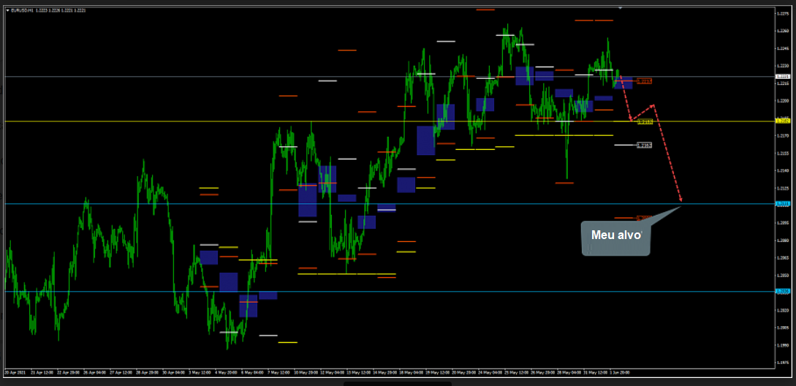Select the rightmost blue rectangle under the current price
The width and height of the screenshot is (796, 386).
coord(623,83)
